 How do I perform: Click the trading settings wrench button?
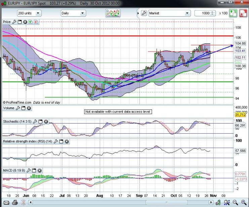pyautogui.click(x=143, y=13)
